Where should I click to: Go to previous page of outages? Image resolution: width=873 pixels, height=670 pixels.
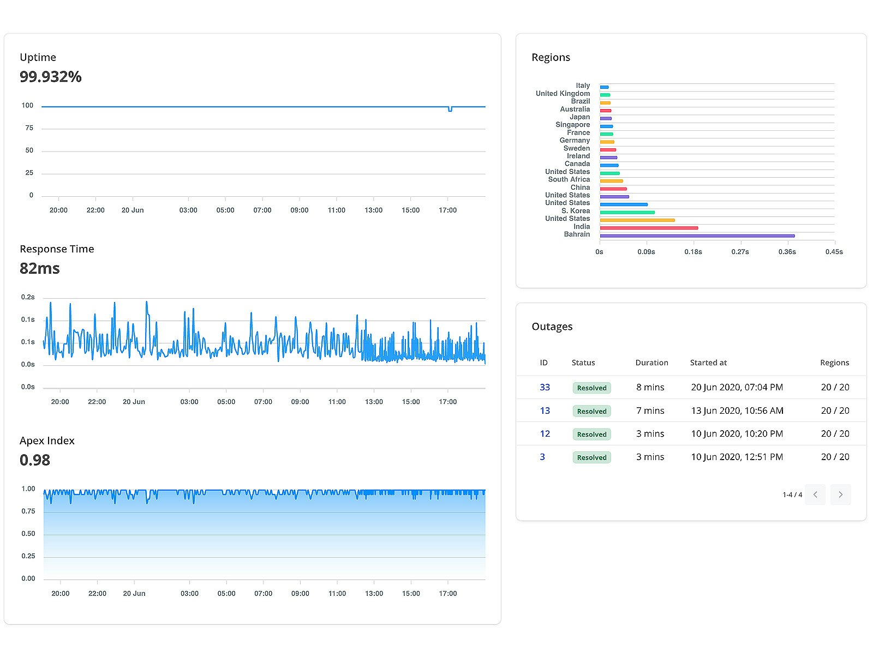click(815, 494)
